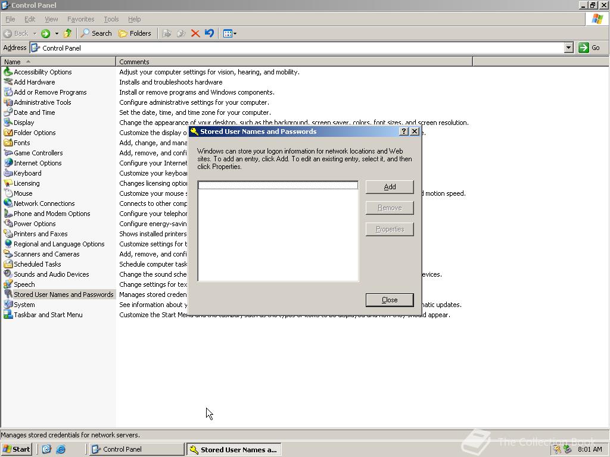Click the Address bar field
610x457 pixels.
[x=297, y=48]
